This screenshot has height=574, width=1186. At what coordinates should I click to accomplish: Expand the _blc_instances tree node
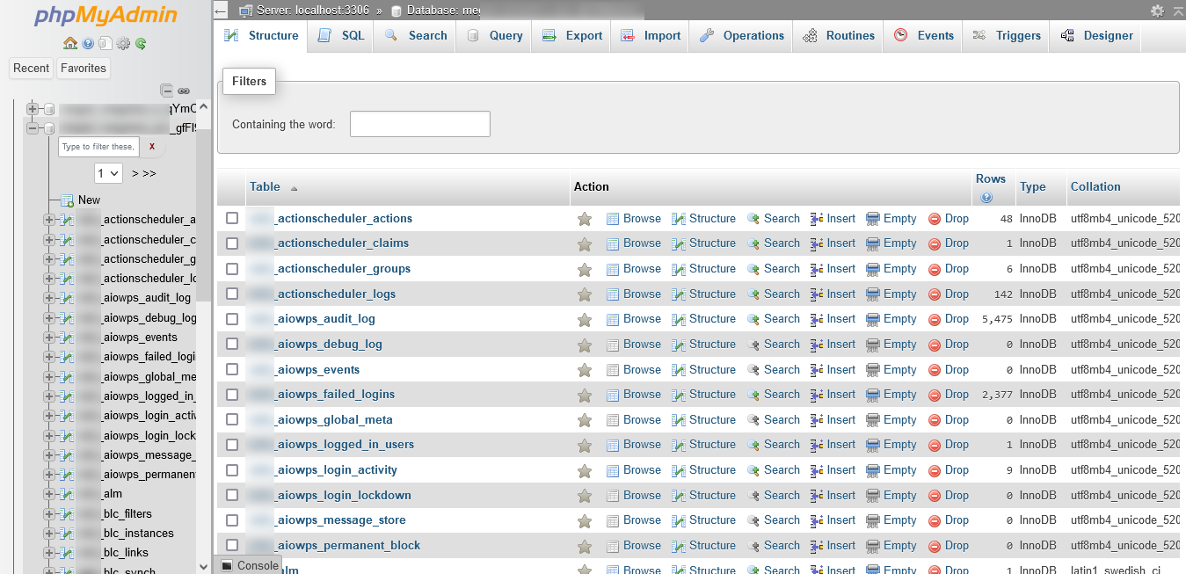(x=49, y=534)
